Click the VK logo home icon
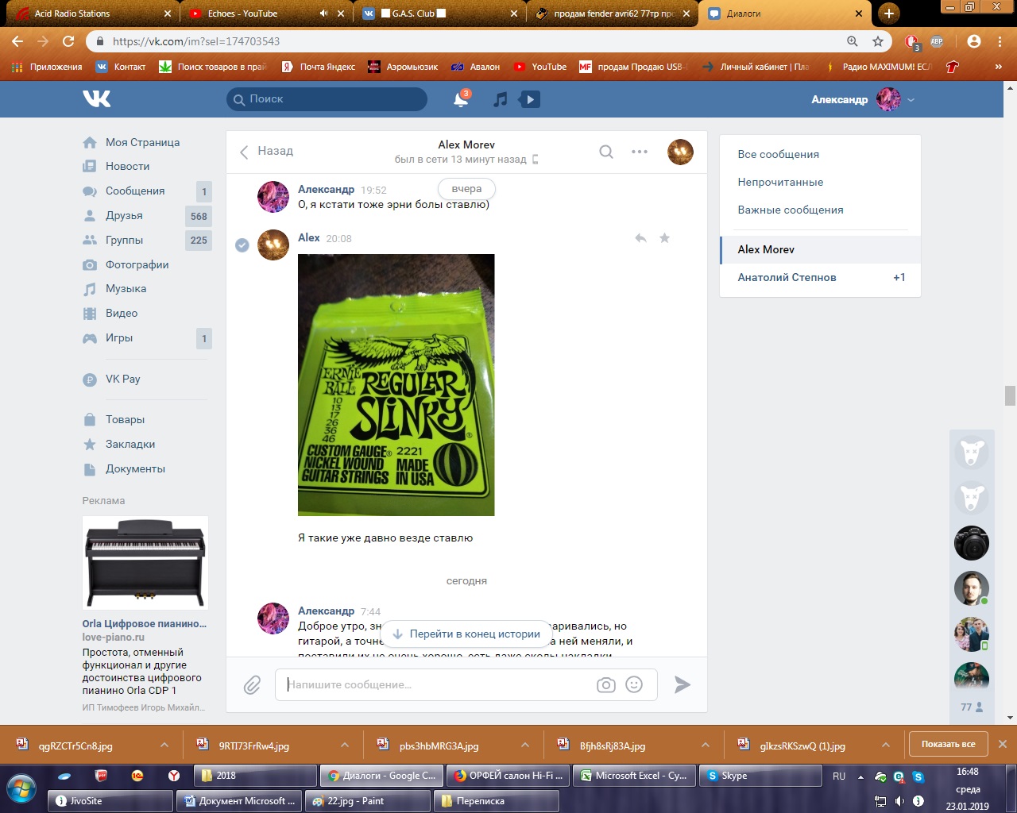The image size is (1017, 813). tap(96, 98)
